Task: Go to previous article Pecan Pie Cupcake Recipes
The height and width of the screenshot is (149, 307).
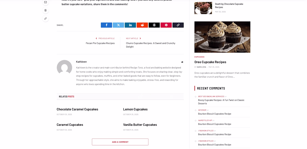Action: pos(100,43)
